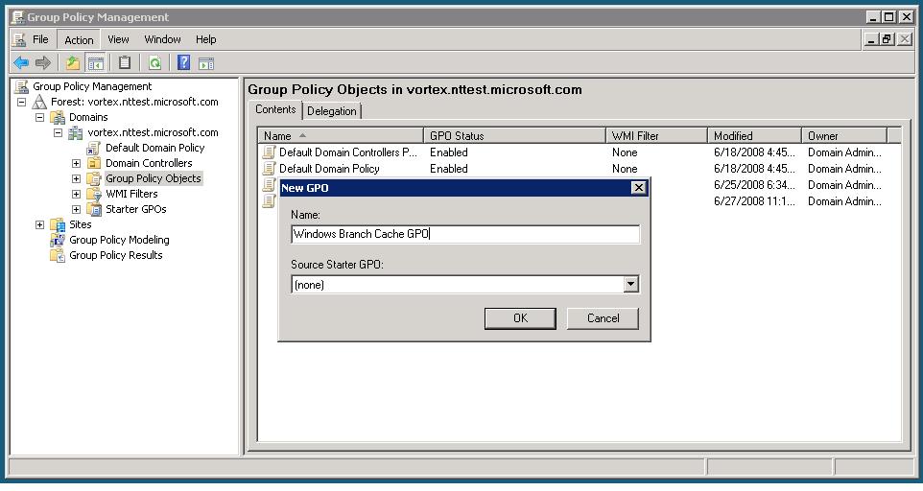Collapse the Domains node
Viewport: 923px width, 491px height.
40,117
